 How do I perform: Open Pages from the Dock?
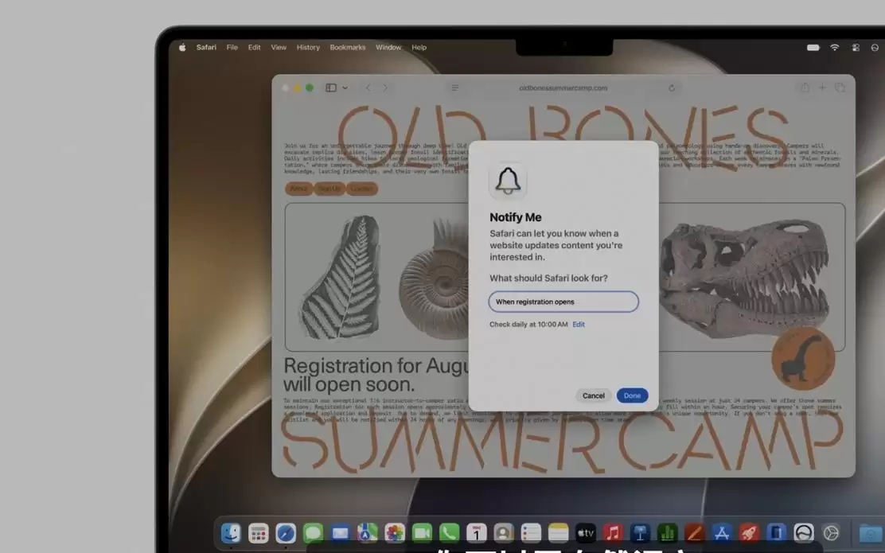pos(694,532)
